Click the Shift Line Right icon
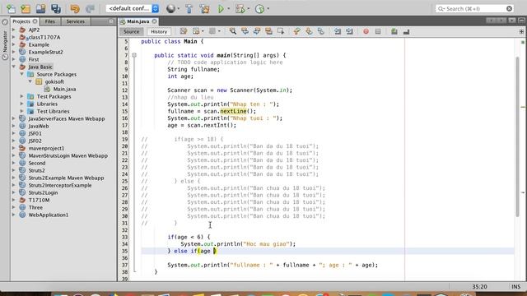Viewport: 527px width, 296px height. pyautogui.click(x=349, y=31)
